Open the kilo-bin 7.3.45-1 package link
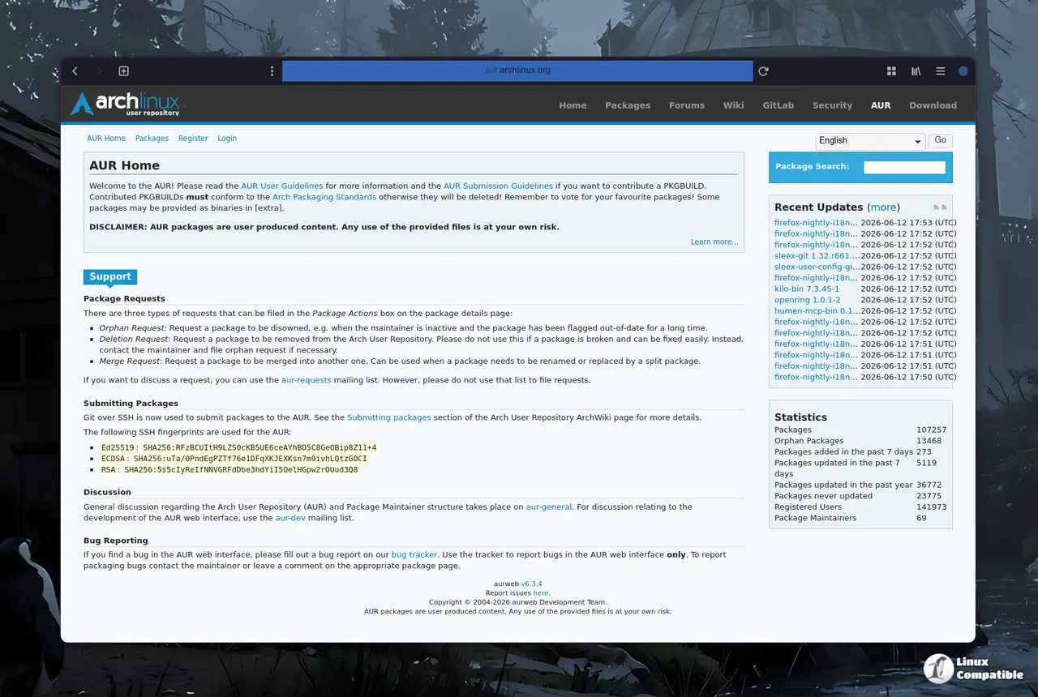The width and height of the screenshot is (1038, 697). coord(807,289)
